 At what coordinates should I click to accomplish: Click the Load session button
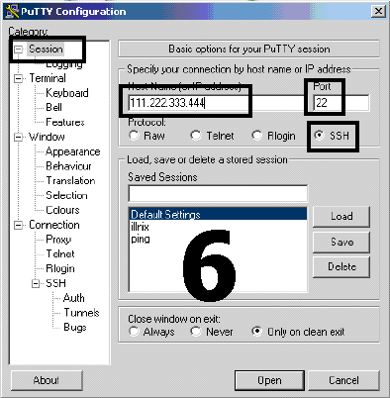coord(341,217)
